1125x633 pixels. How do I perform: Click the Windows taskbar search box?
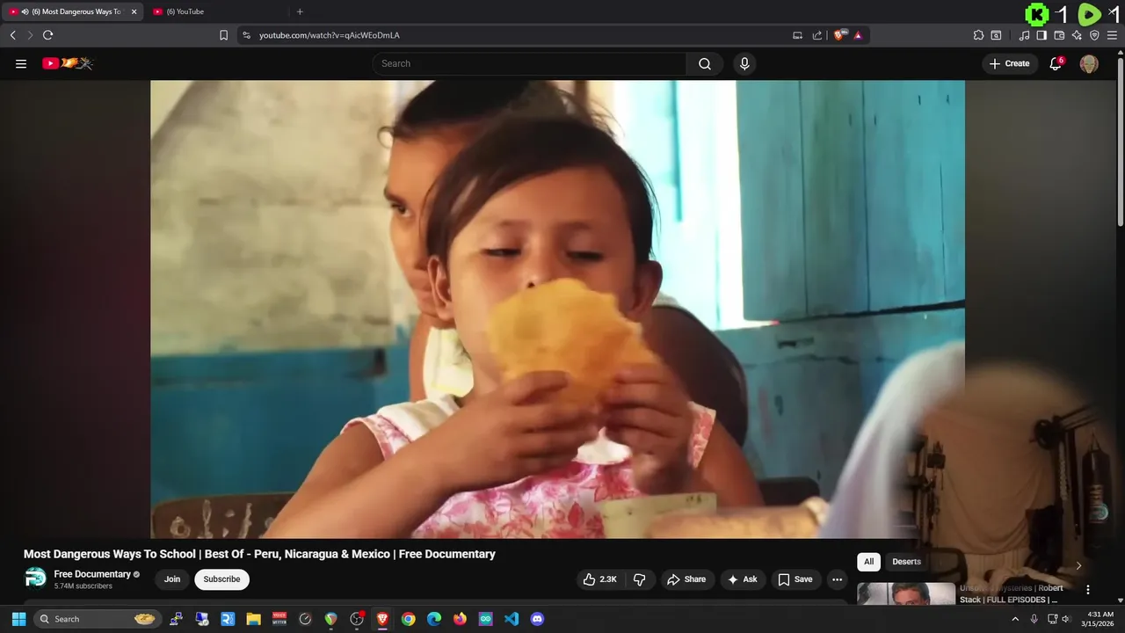[98, 619]
